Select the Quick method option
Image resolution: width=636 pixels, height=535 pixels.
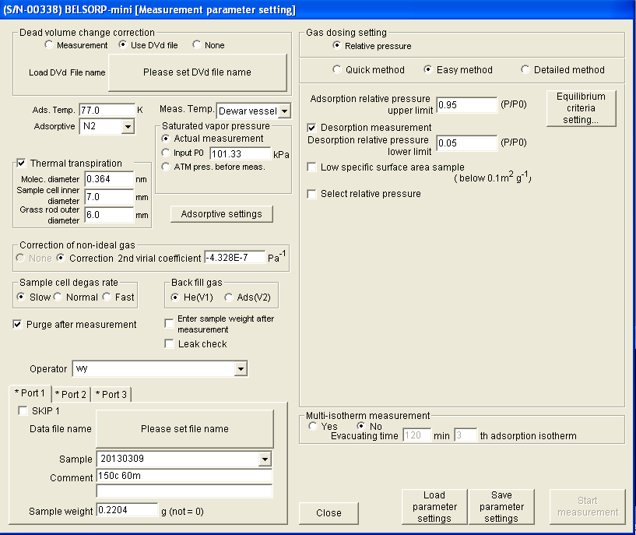tap(336, 69)
